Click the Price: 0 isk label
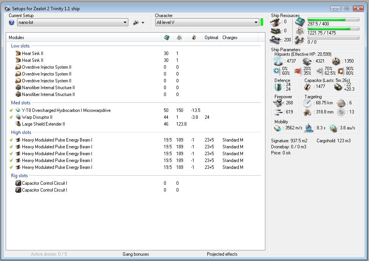This screenshot has width=369, height=261. pos(281,153)
